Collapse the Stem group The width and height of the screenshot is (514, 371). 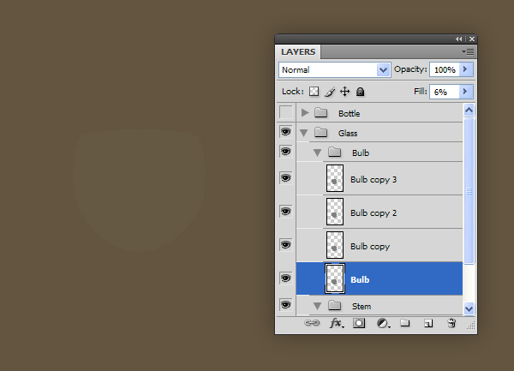tap(317, 306)
